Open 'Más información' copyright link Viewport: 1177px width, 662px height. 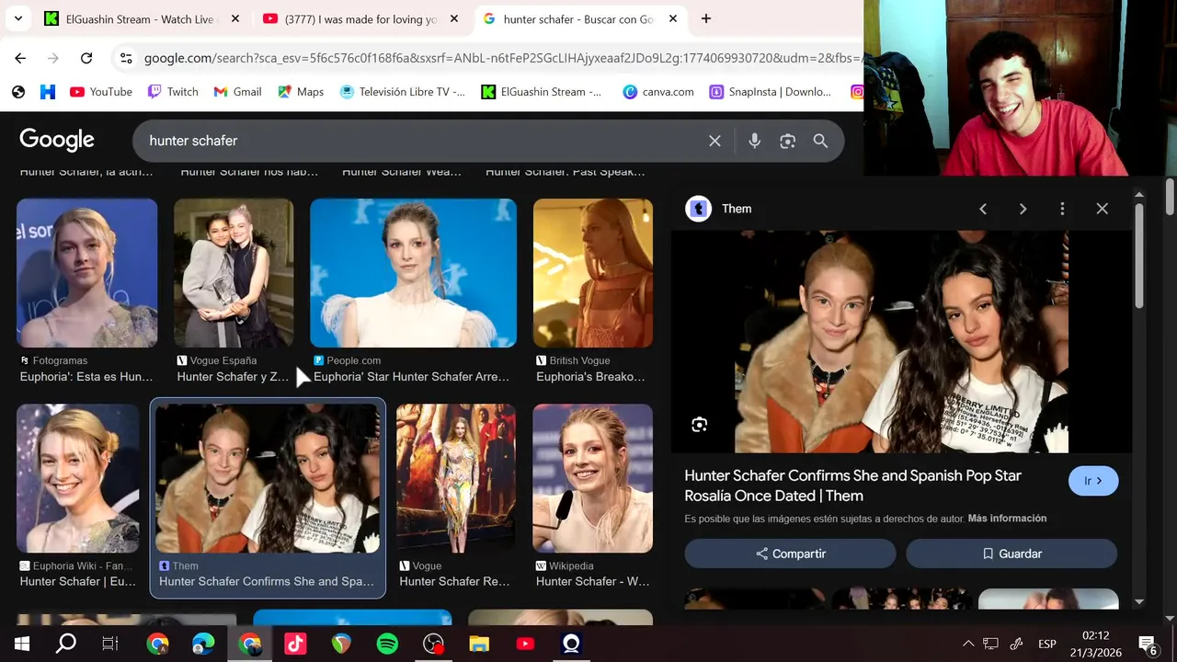tap(1007, 519)
